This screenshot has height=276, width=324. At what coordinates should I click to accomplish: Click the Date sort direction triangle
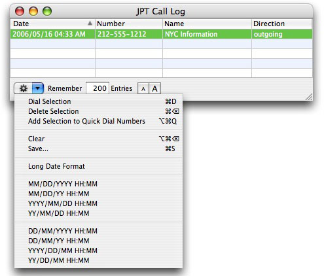click(x=90, y=23)
